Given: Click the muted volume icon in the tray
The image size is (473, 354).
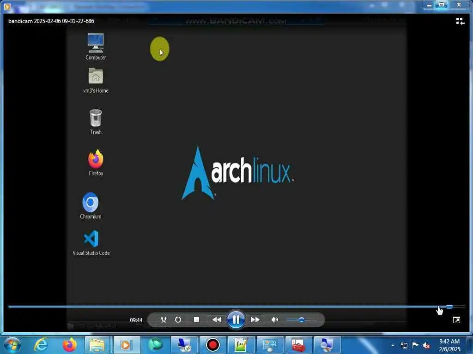Looking at the screenshot, I should (x=426, y=346).
